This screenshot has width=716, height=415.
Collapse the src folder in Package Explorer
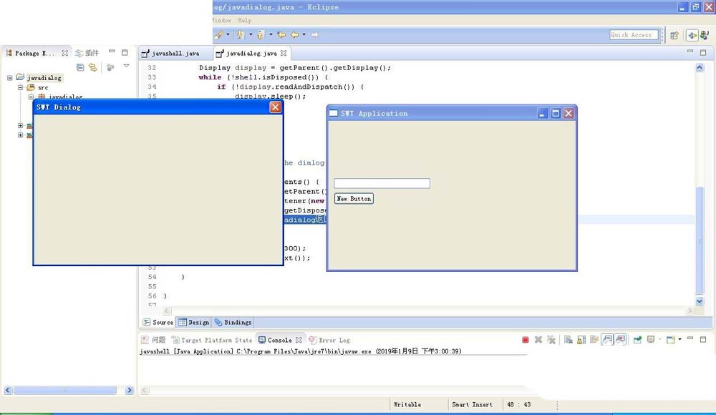[20, 87]
